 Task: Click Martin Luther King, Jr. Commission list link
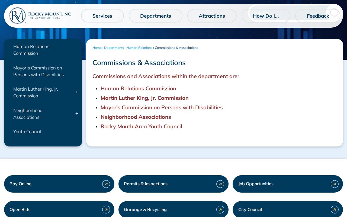[x=144, y=98]
